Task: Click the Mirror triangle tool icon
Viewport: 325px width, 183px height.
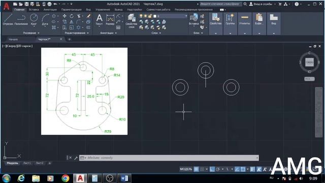Action: click(72, 22)
